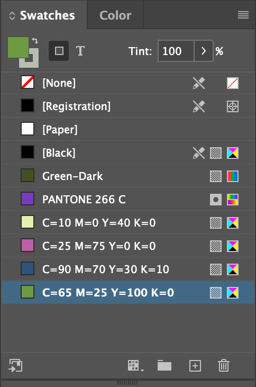Image resolution: width=256 pixels, height=387 pixels.
Task: Select the Green-Dark swatch row
Action: tap(128, 176)
